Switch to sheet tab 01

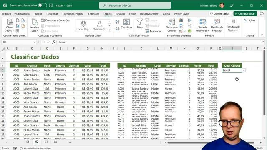coord(28,142)
